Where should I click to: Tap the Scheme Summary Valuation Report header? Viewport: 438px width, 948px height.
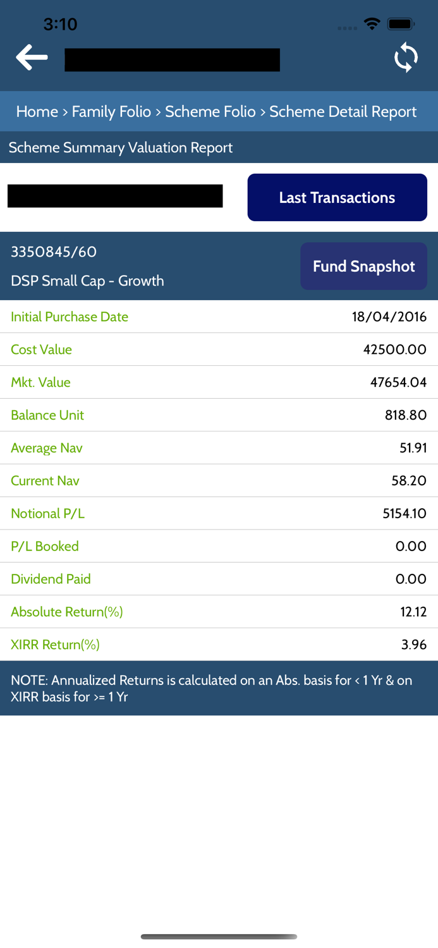click(121, 148)
